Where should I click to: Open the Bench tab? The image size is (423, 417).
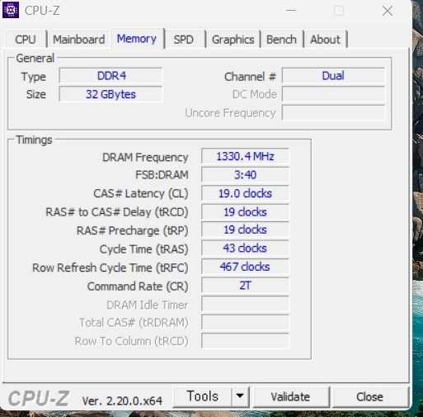(x=281, y=40)
